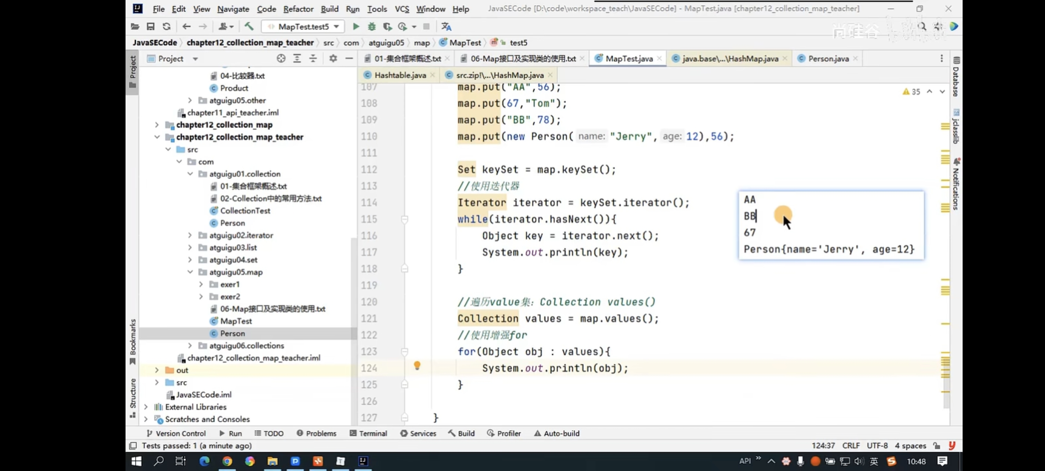Open Project panel settings gear
Image resolution: width=1045 pixels, height=471 pixels.
[x=333, y=58]
